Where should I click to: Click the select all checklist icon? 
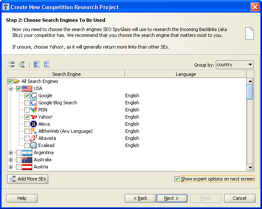(x=37, y=65)
